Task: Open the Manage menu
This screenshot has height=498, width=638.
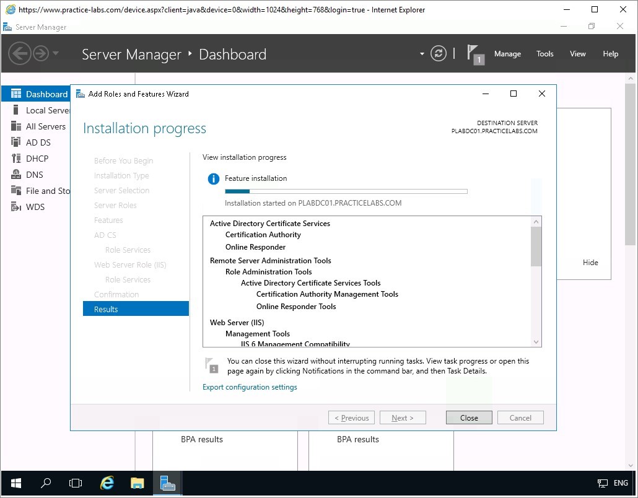Action: (507, 54)
